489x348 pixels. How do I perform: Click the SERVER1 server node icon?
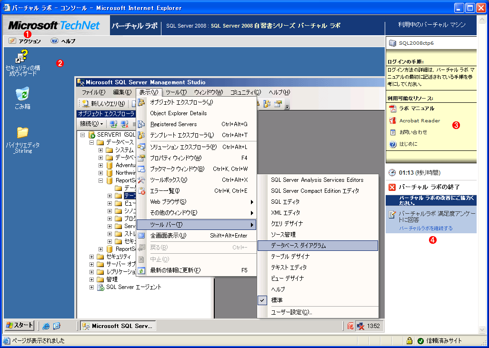click(92, 135)
